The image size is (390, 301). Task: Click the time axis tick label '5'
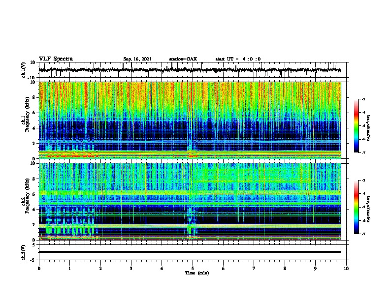(x=193, y=269)
